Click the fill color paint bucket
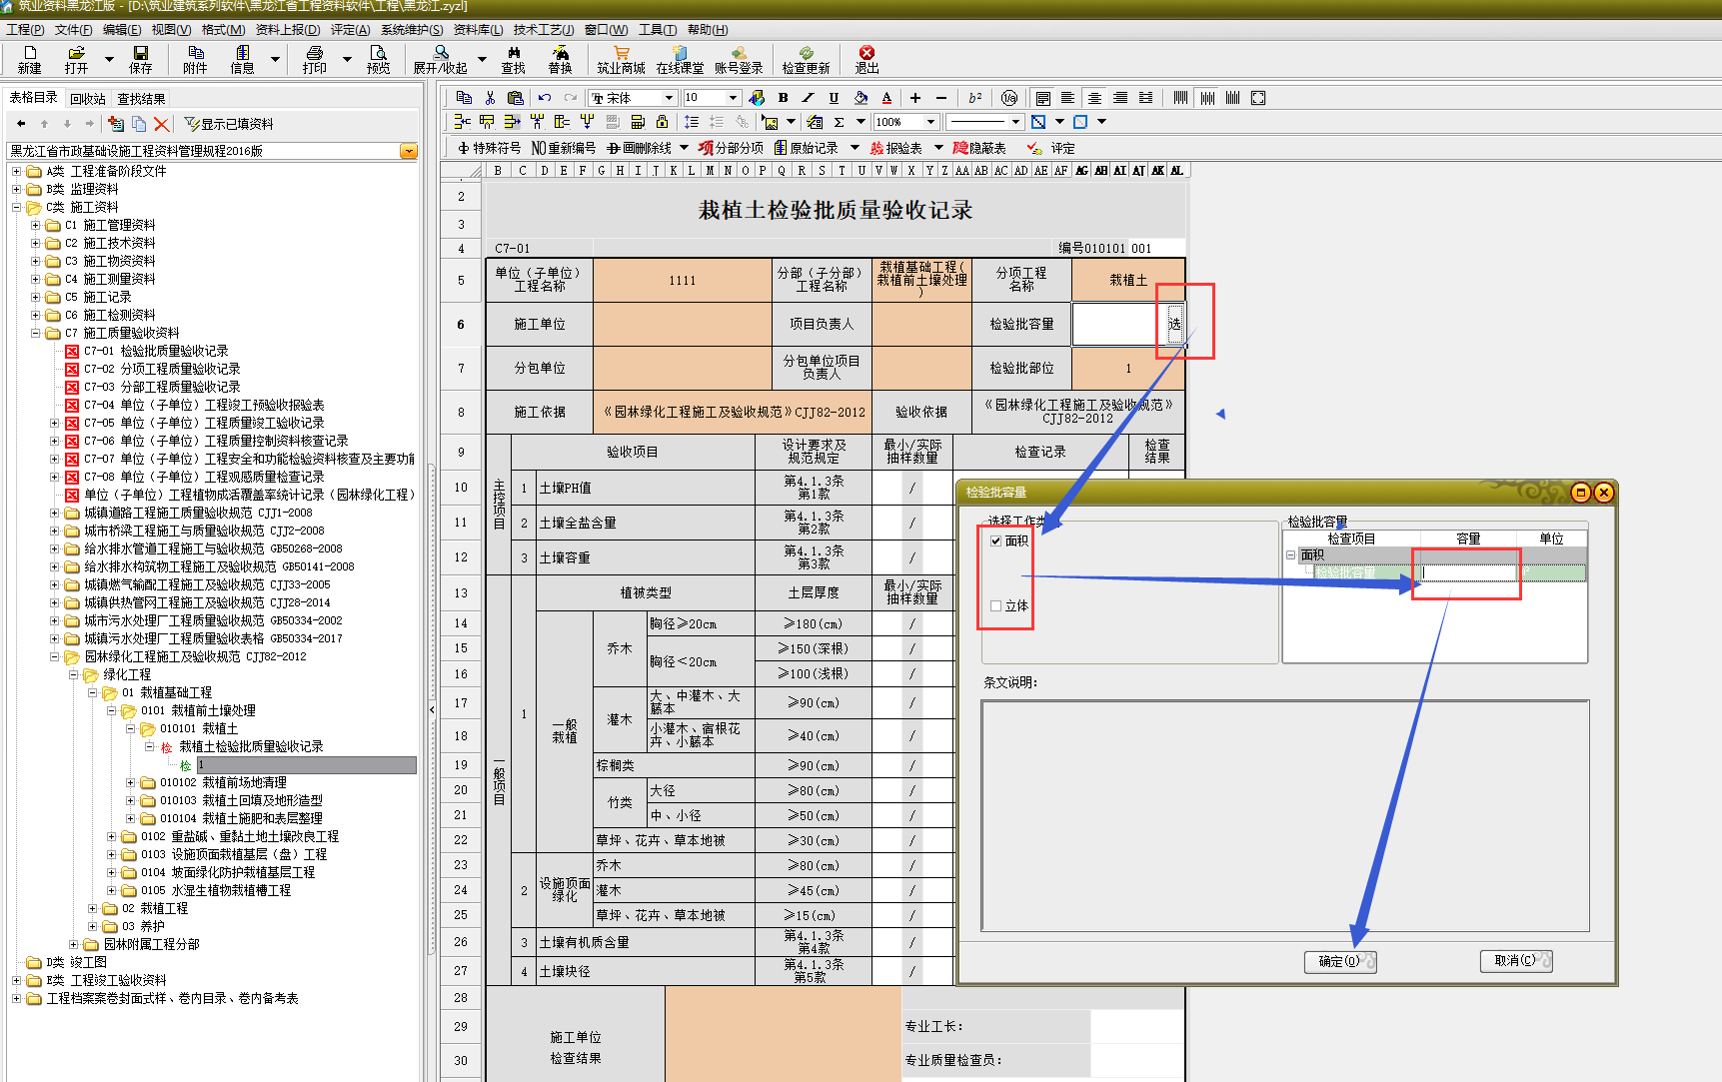Viewport: 1722px width, 1082px height. [861, 98]
